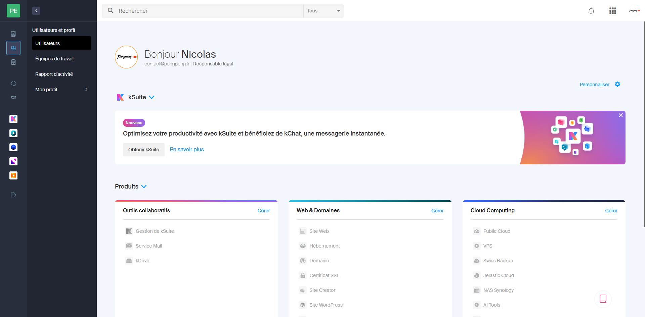Click the profile picture next to Bonjour Nicolas
The image size is (645, 317).
[126, 57]
